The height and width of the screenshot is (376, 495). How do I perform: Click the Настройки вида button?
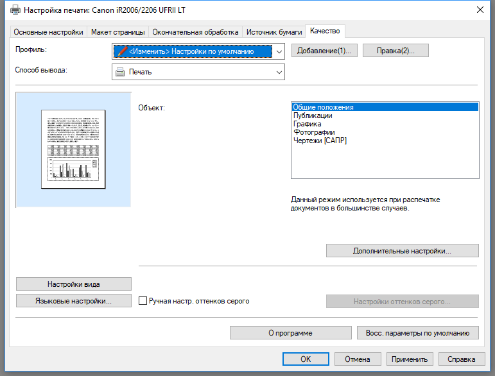74,284
